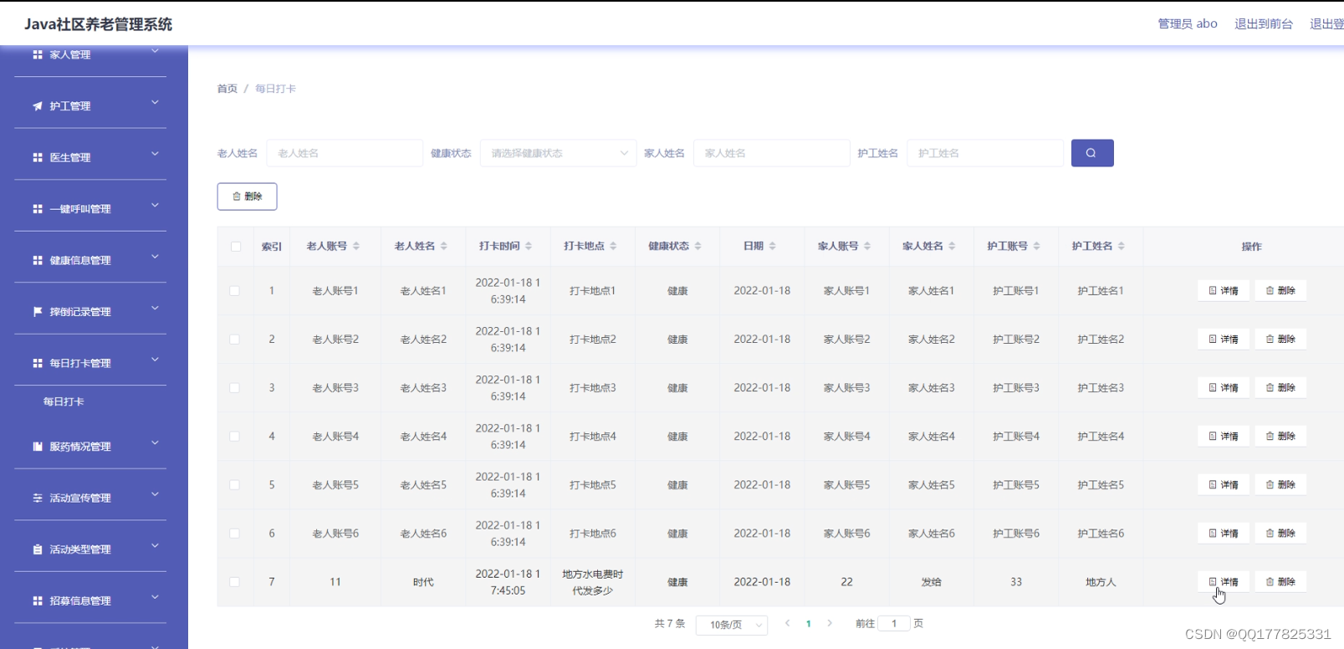Expand 医生管理 menu chevron

[155, 154]
